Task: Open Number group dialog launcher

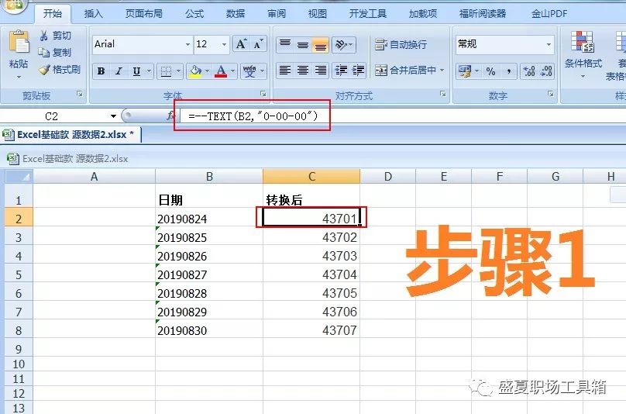Action: pyautogui.click(x=551, y=94)
